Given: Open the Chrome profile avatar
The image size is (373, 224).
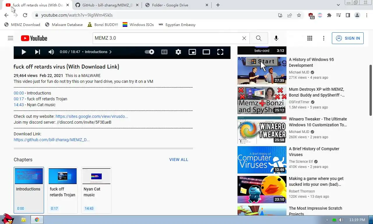Looking at the screenshot, I should click(x=357, y=15).
